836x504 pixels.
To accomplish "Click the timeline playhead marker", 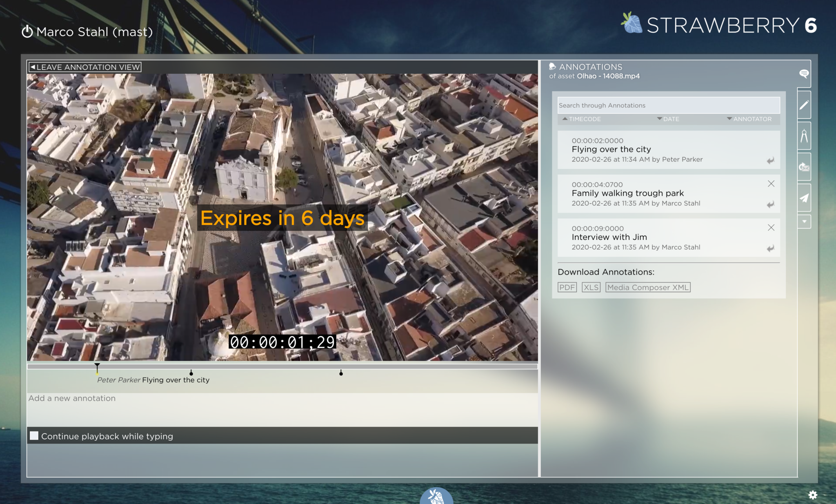I will pyautogui.click(x=97, y=368).
